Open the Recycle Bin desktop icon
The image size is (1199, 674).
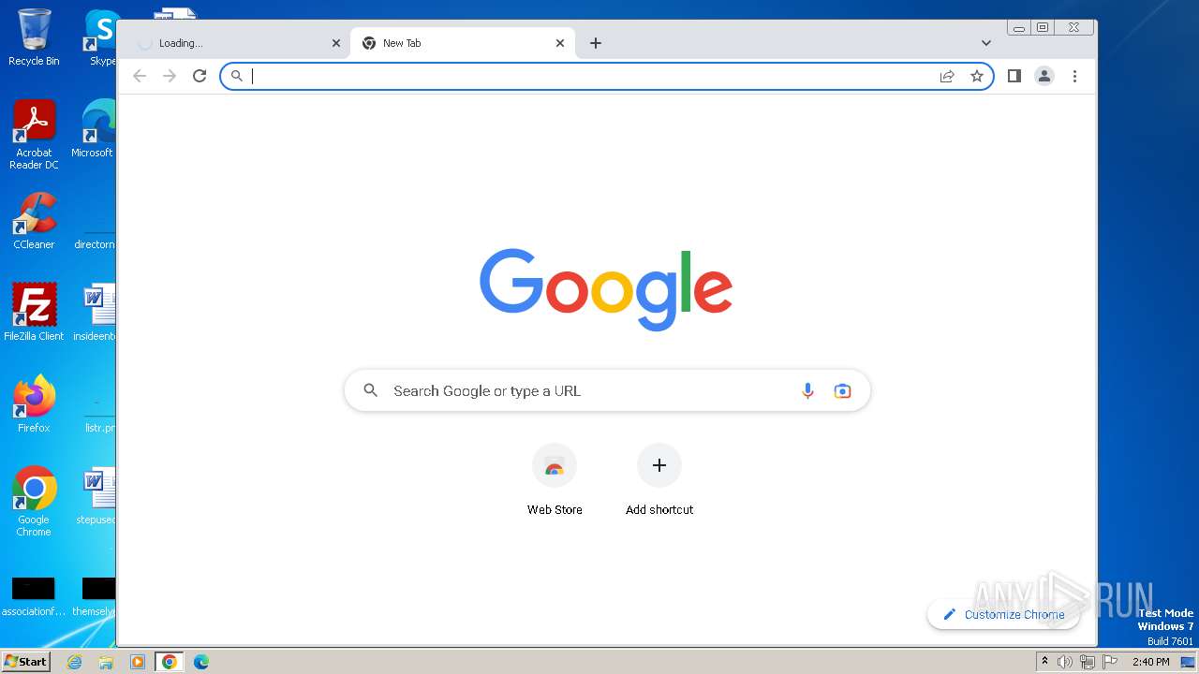tap(34, 37)
